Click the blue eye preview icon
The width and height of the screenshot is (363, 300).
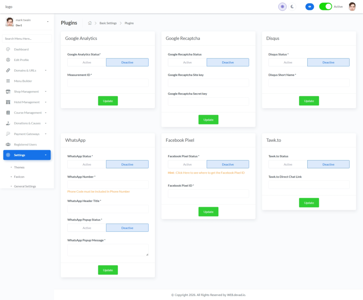click(309, 7)
